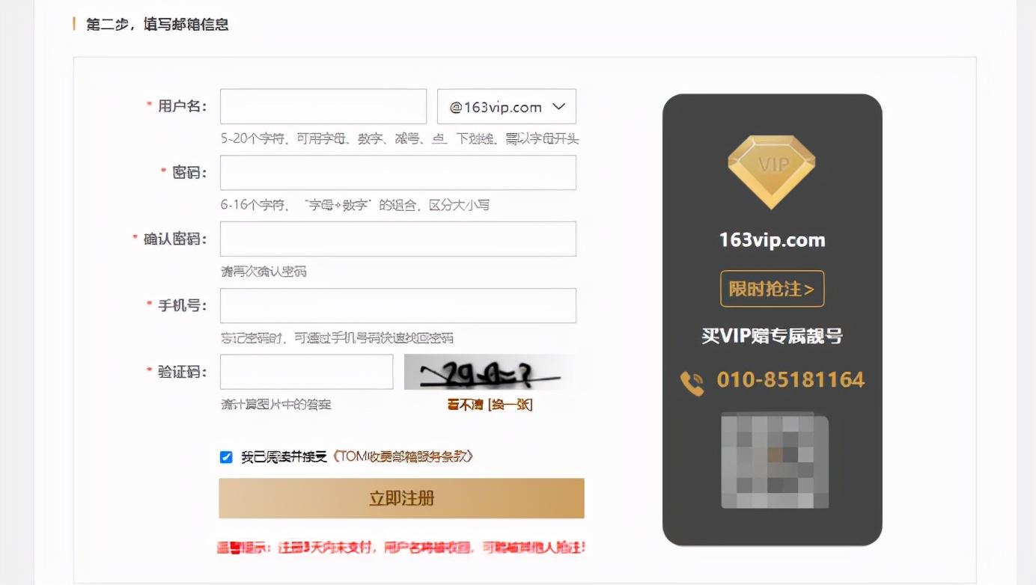Focus the 手机号 phone number field
1036x585 pixels.
398,306
